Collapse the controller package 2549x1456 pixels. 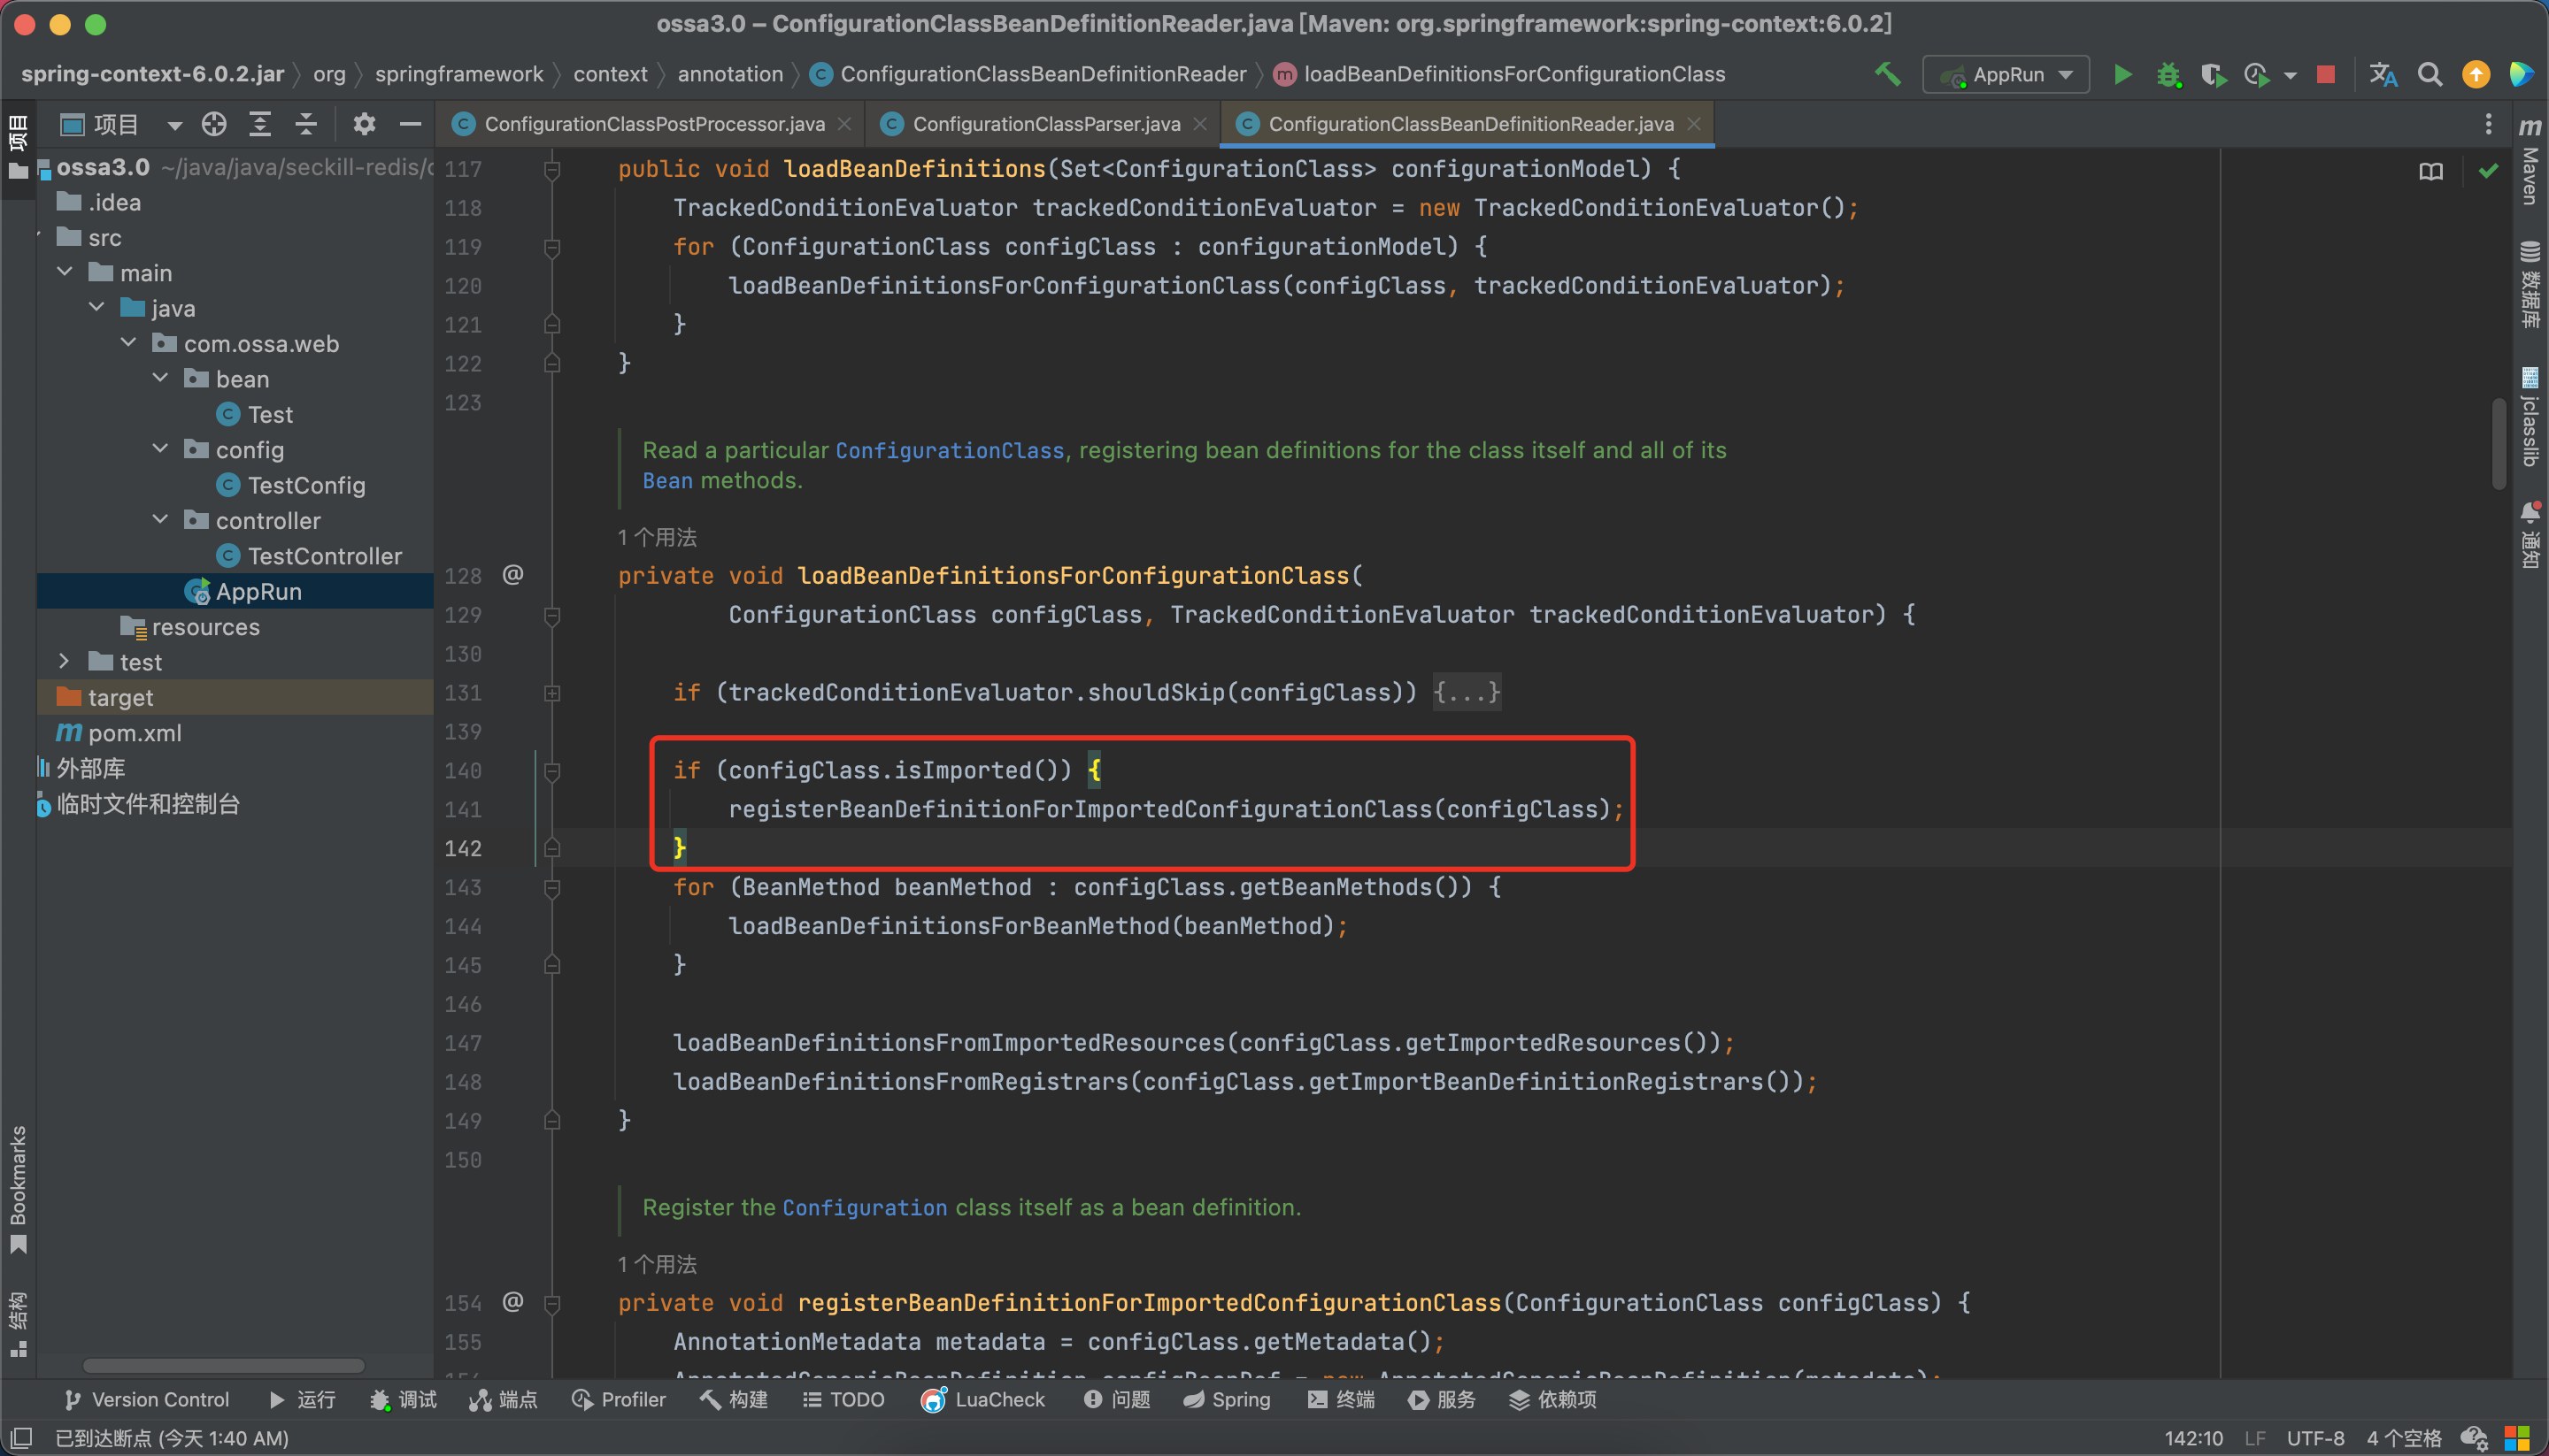pyautogui.click(x=160, y=520)
